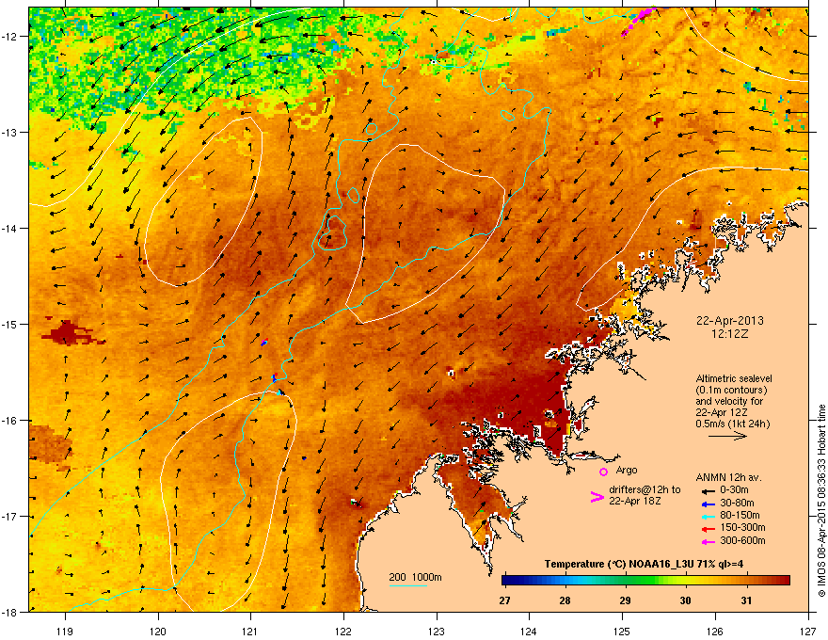The height and width of the screenshot is (640, 828).
Task: Select the magenta 300-600m legend arrow
Action: [708, 541]
